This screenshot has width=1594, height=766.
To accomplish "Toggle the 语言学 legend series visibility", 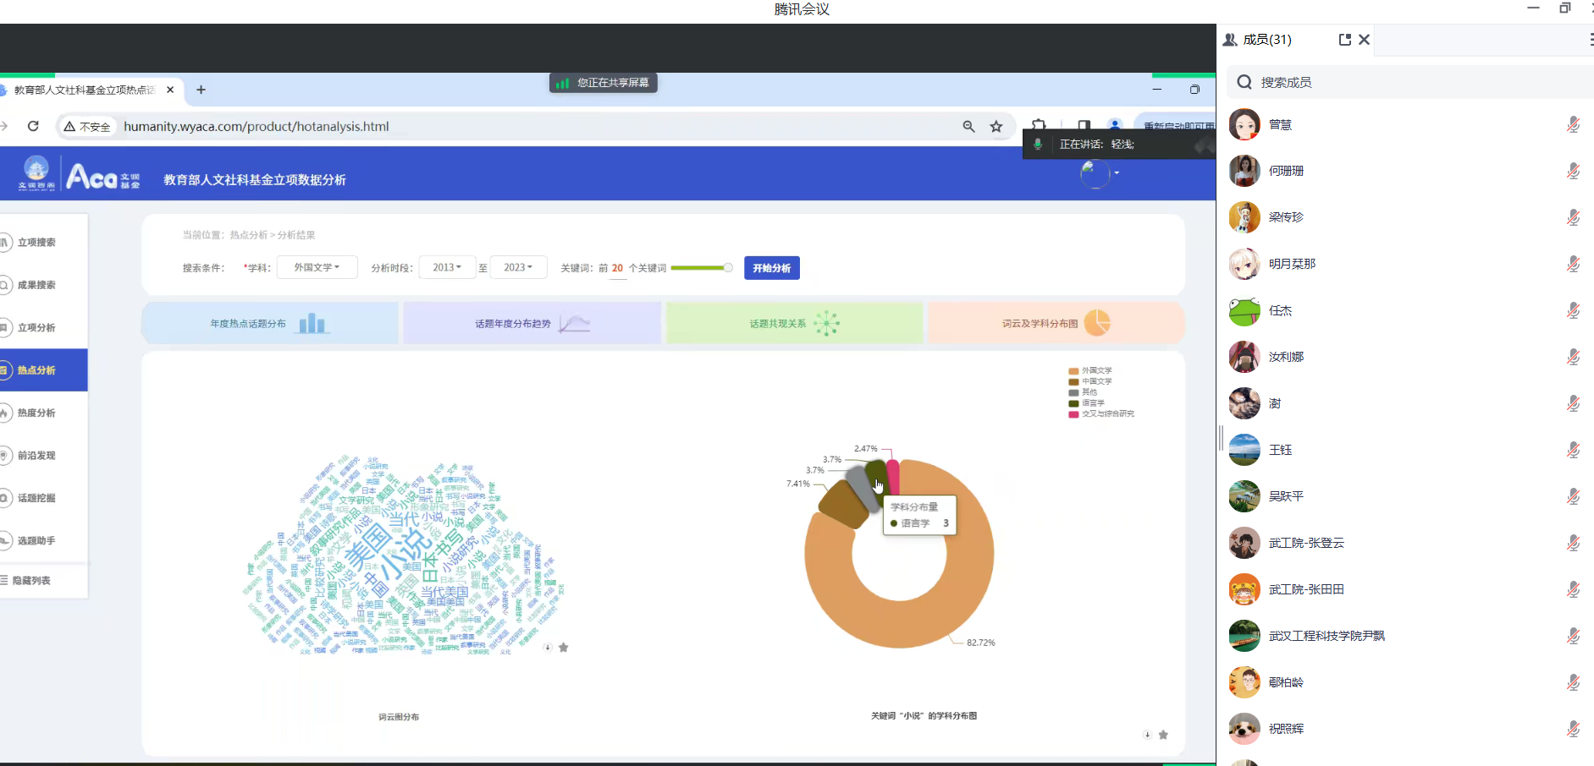I will point(1087,403).
